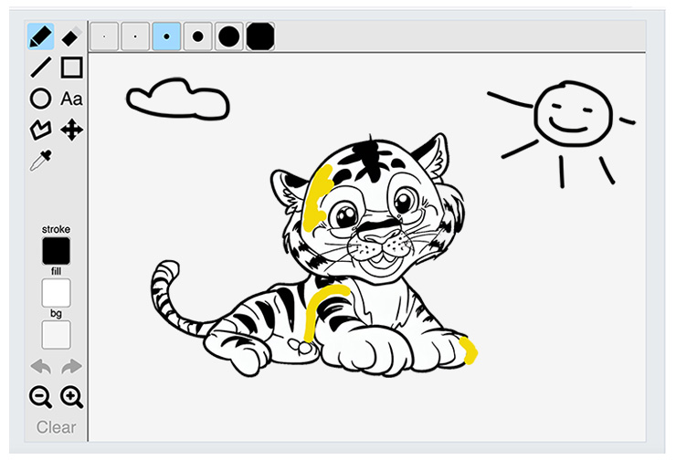Select the Eraser tool
676x460 pixels.
point(71,37)
